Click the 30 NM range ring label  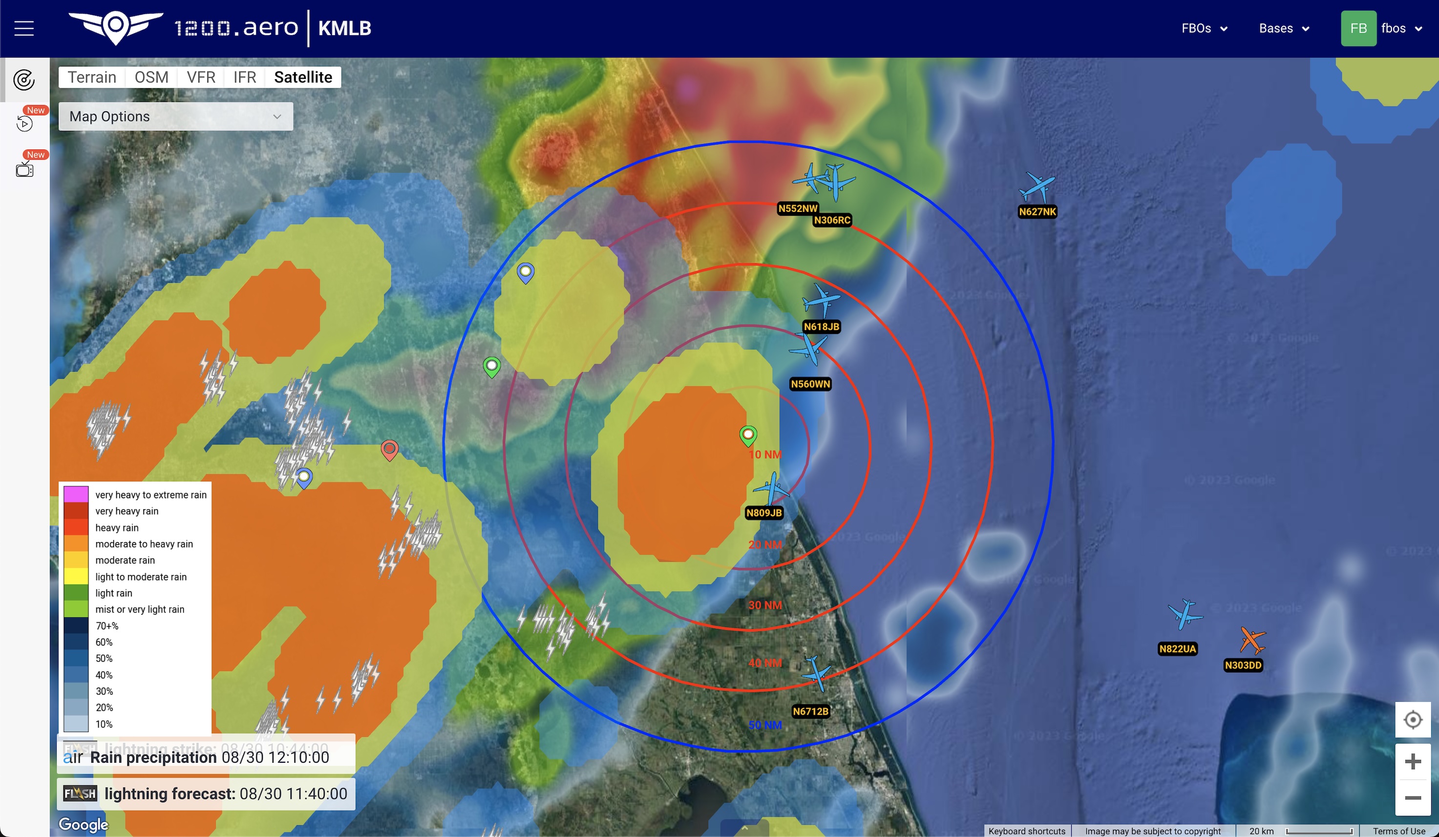765,605
